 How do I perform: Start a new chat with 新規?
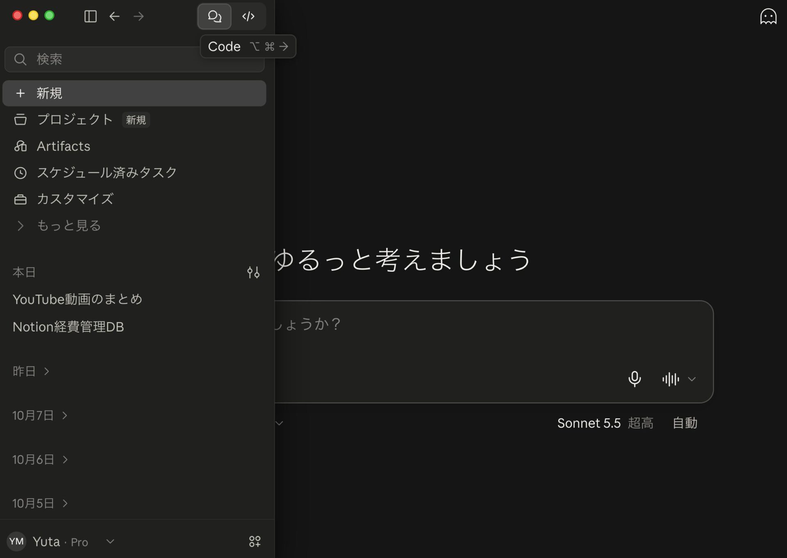(x=134, y=93)
